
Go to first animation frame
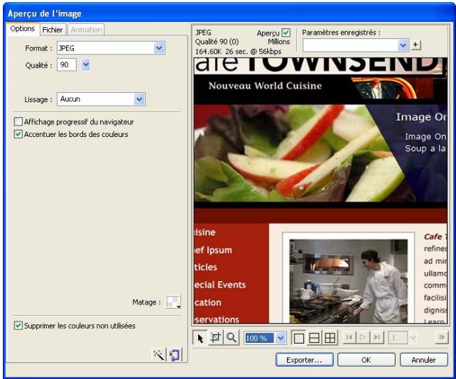[349, 337]
